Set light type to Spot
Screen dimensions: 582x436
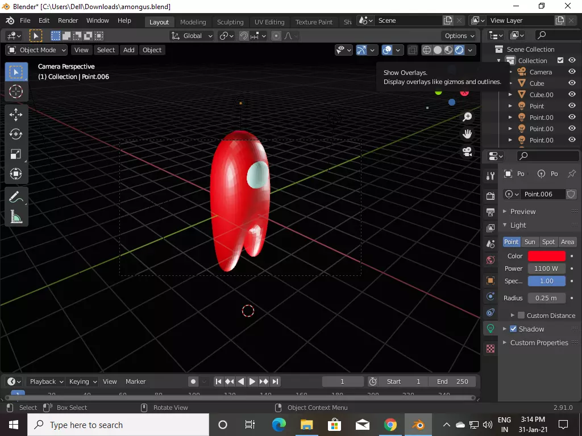click(x=548, y=242)
